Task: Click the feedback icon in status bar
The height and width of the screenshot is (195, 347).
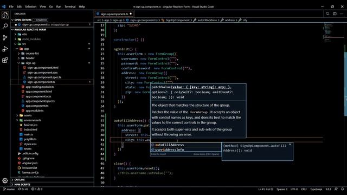Action: coord(336,189)
